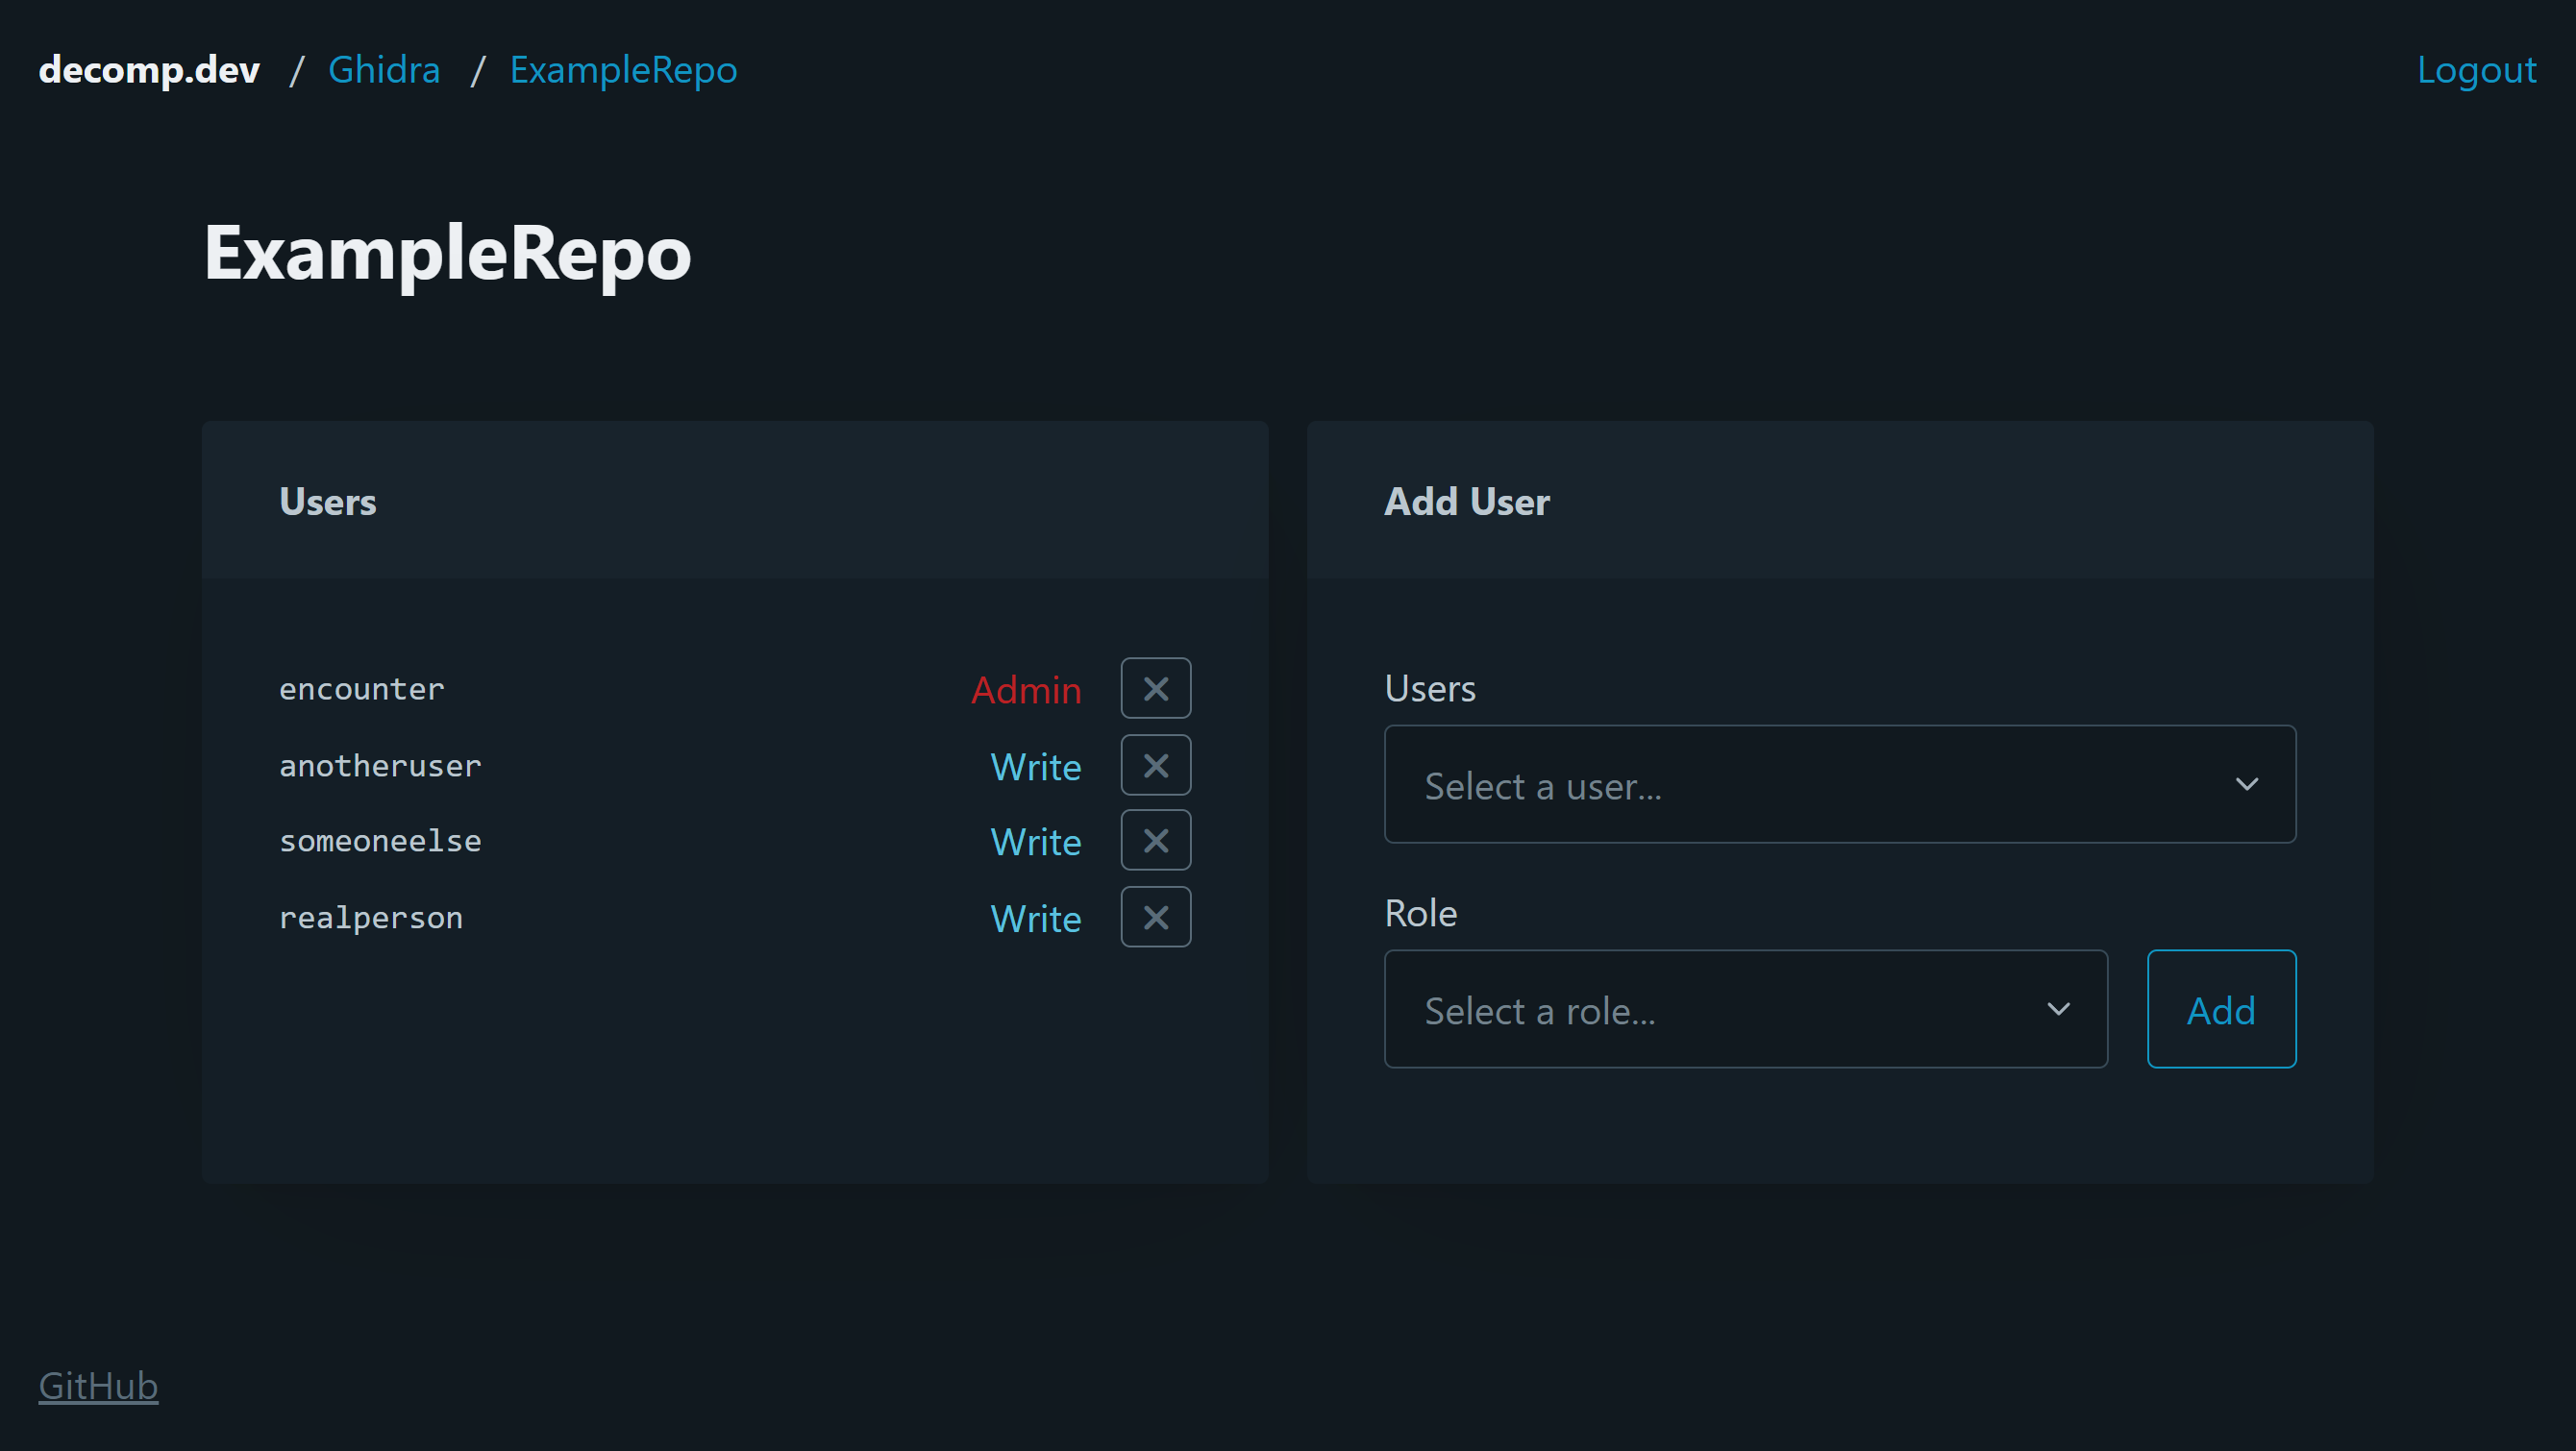
Task: Click the ExampleRepo page heading
Action: (x=447, y=253)
